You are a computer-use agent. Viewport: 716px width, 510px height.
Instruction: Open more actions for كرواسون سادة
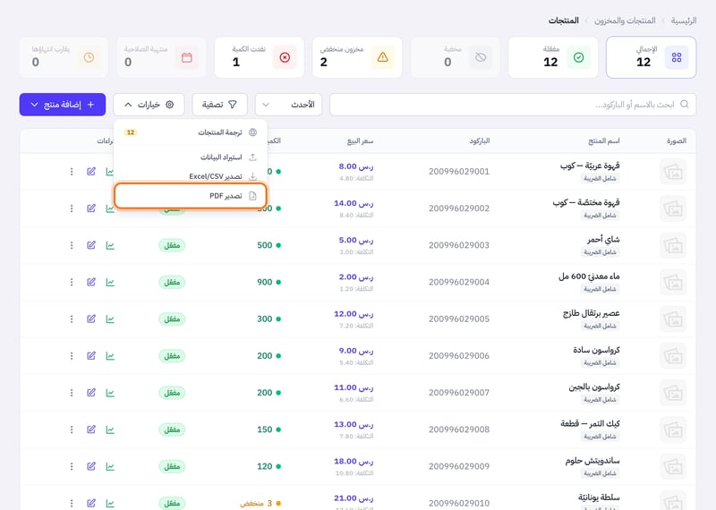point(72,356)
